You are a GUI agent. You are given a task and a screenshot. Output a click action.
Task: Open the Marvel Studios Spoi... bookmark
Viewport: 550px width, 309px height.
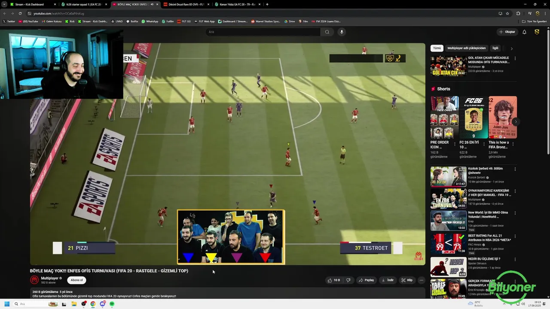266,21
